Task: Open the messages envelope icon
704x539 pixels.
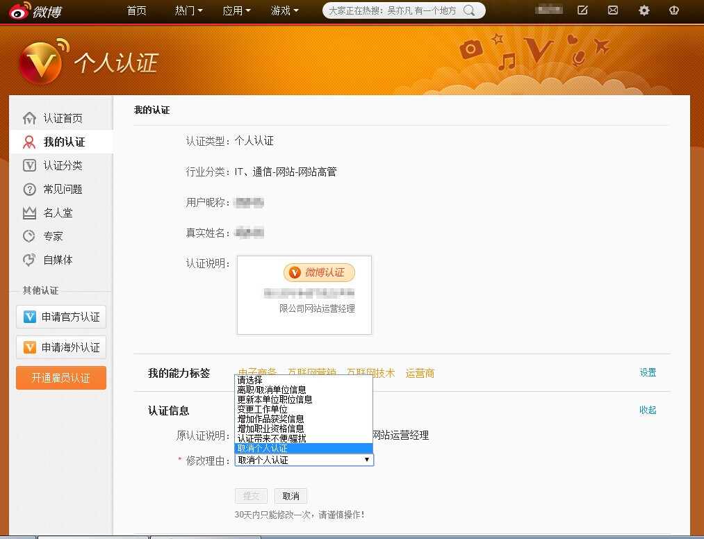Action: [613, 10]
